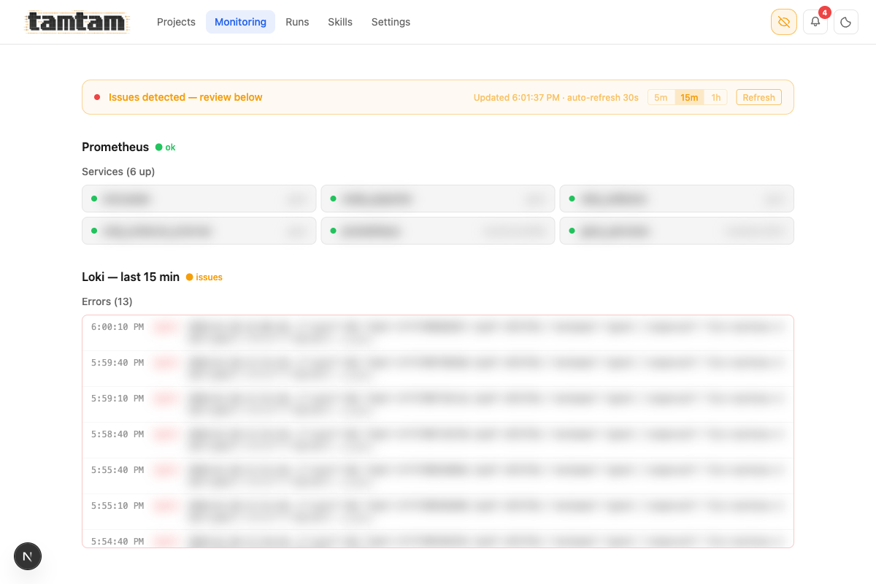Click the Issues detected banner text
Screen dimensions: 876x584
click(185, 97)
